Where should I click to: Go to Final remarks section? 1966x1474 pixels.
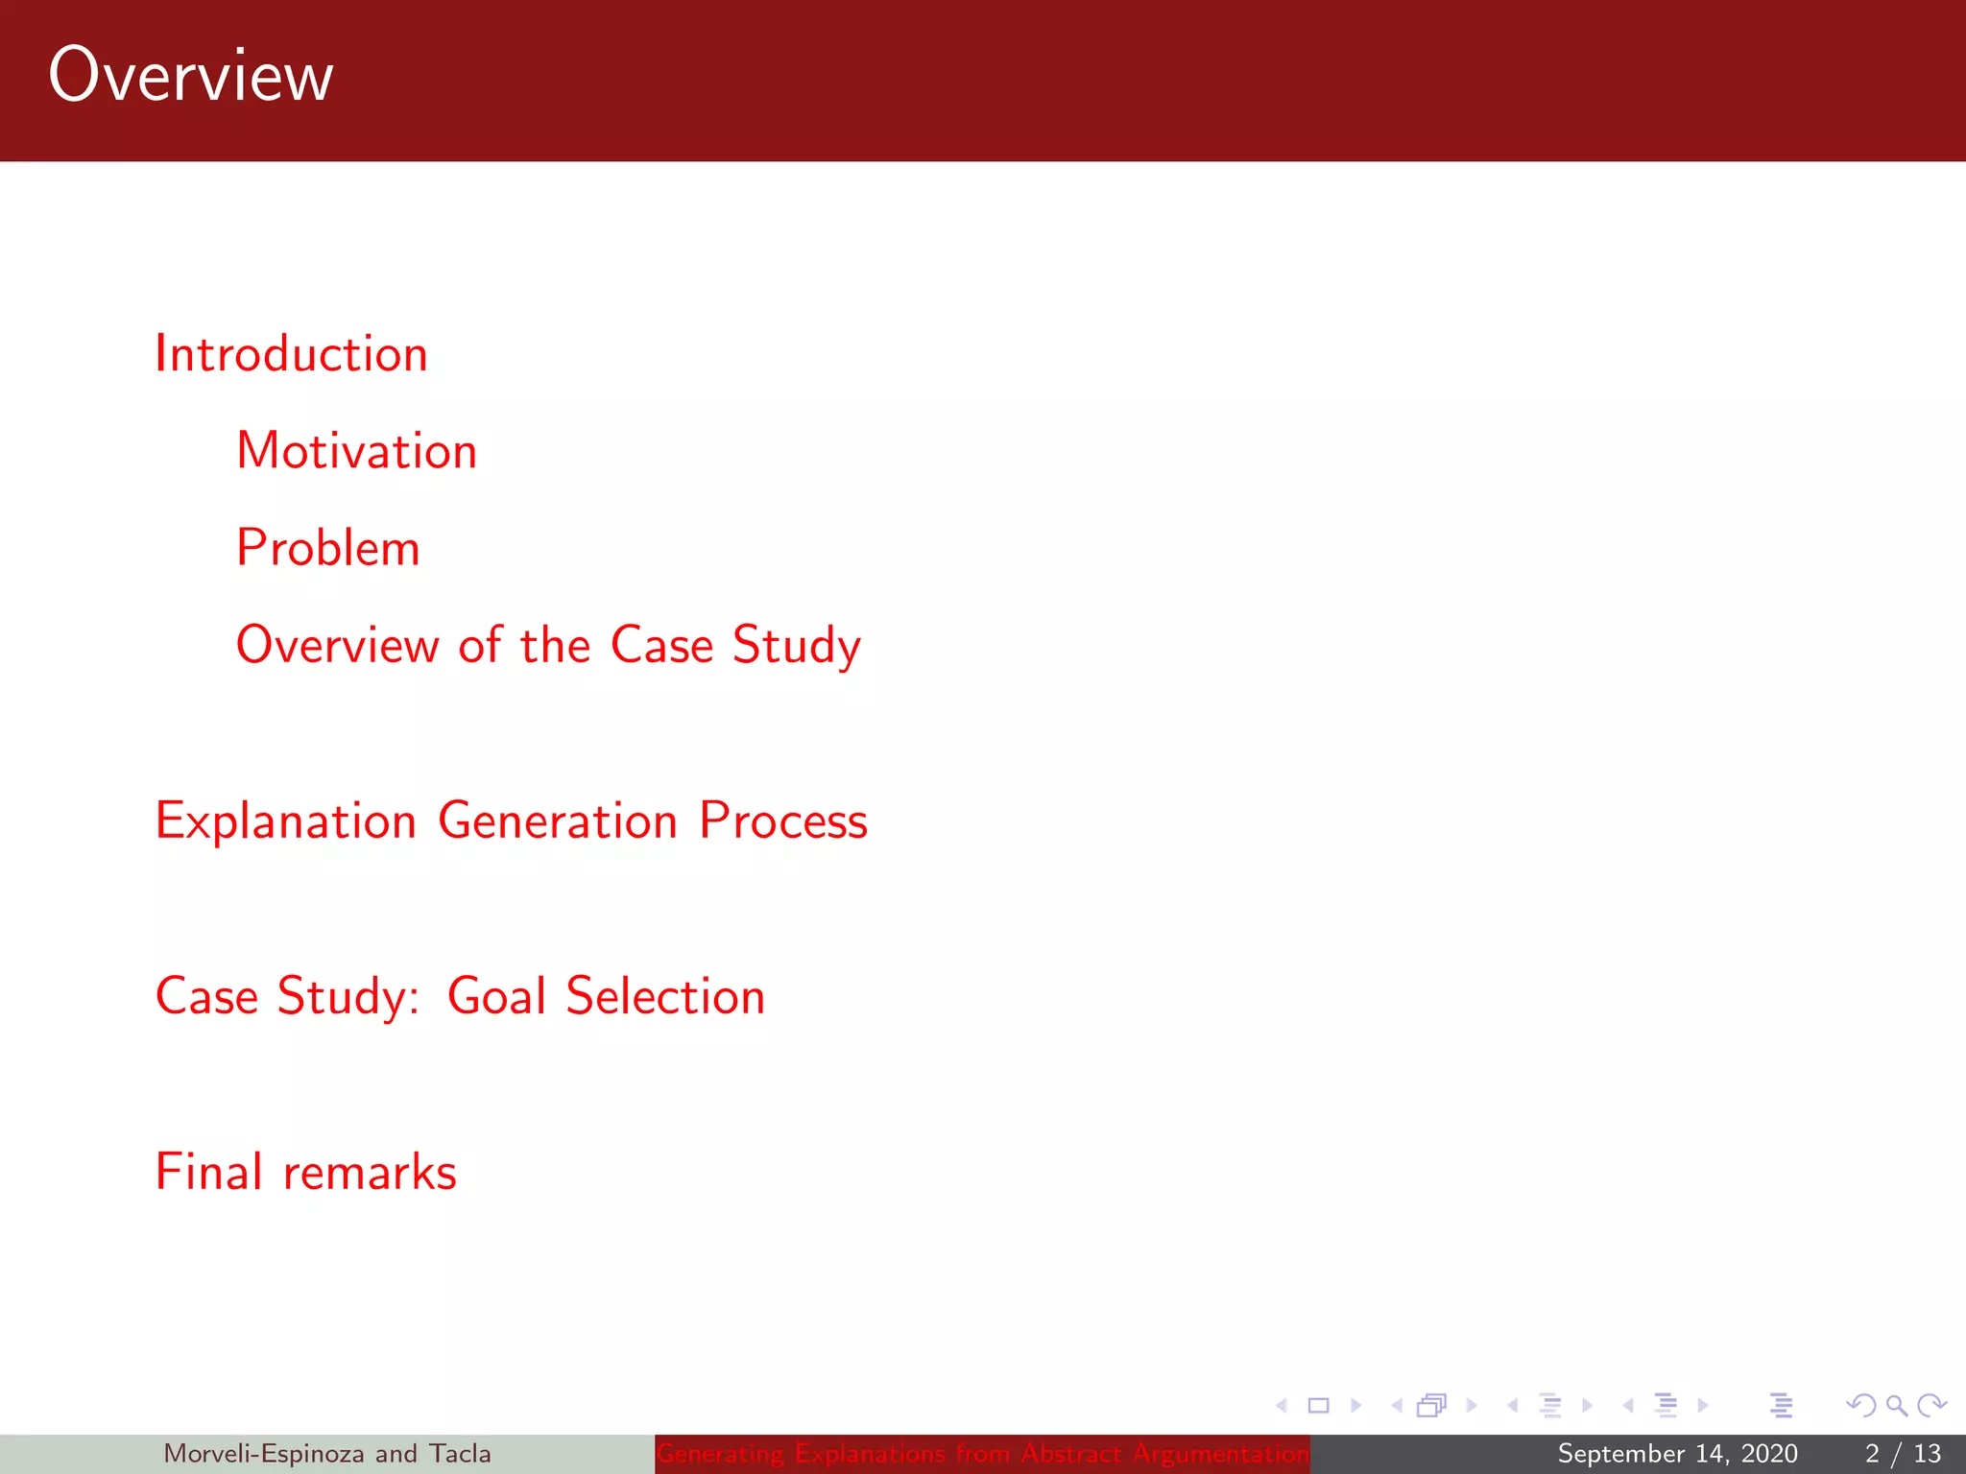click(305, 1172)
